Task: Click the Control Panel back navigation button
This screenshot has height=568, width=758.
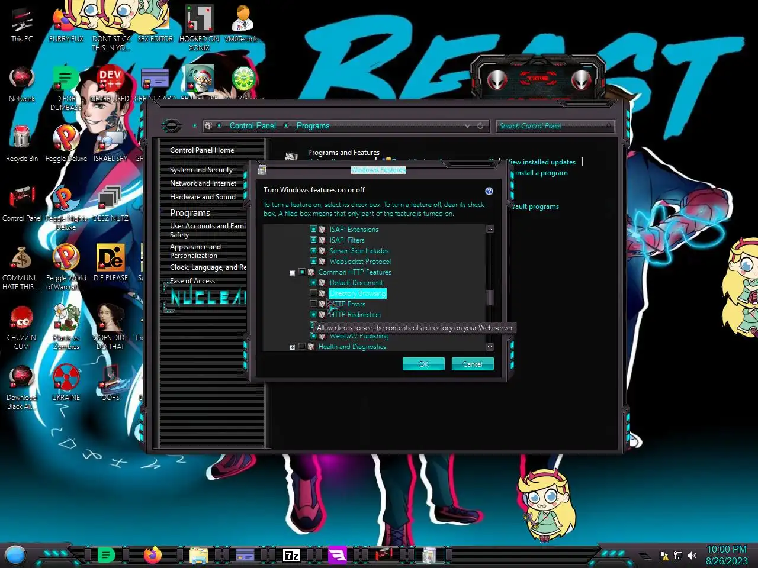Action: (x=172, y=125)
